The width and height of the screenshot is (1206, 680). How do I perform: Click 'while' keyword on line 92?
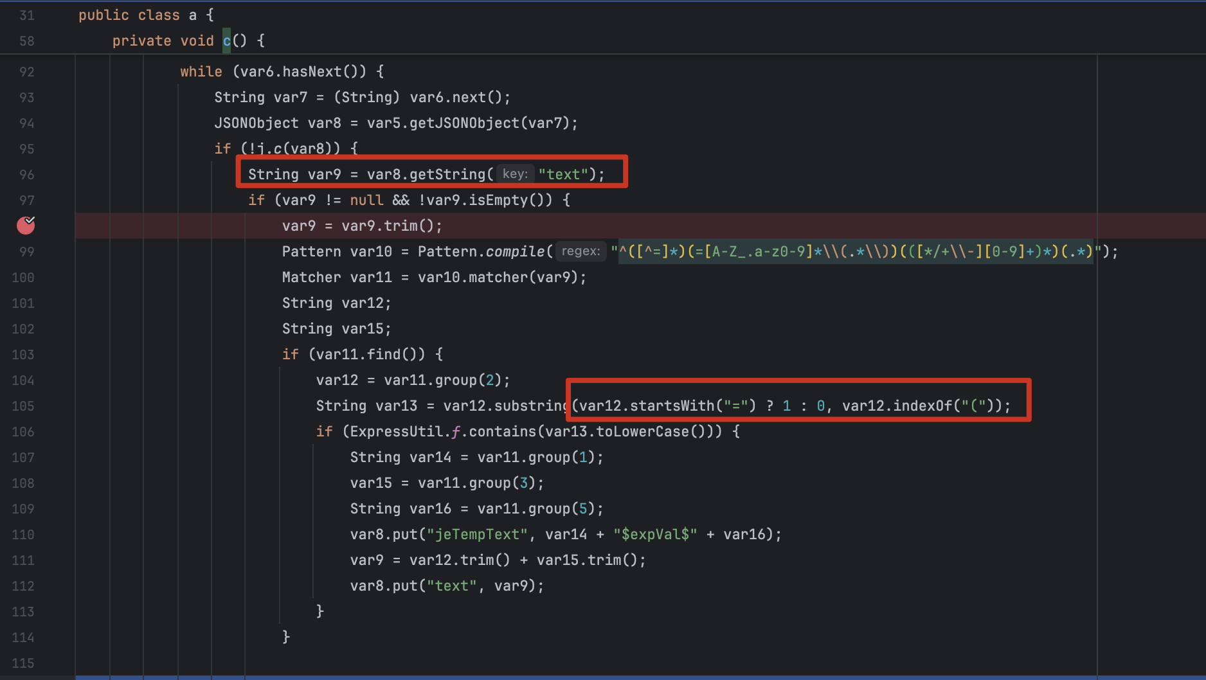click(x=201, y=71)
